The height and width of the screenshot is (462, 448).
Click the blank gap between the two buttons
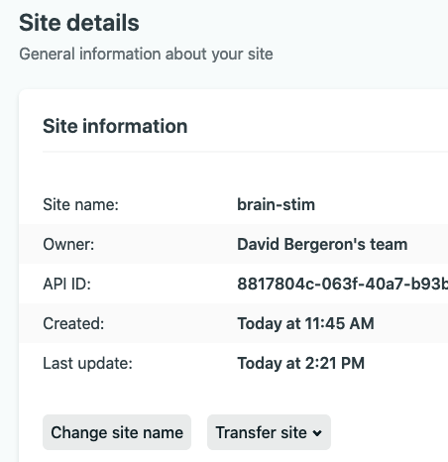[199, 432]
